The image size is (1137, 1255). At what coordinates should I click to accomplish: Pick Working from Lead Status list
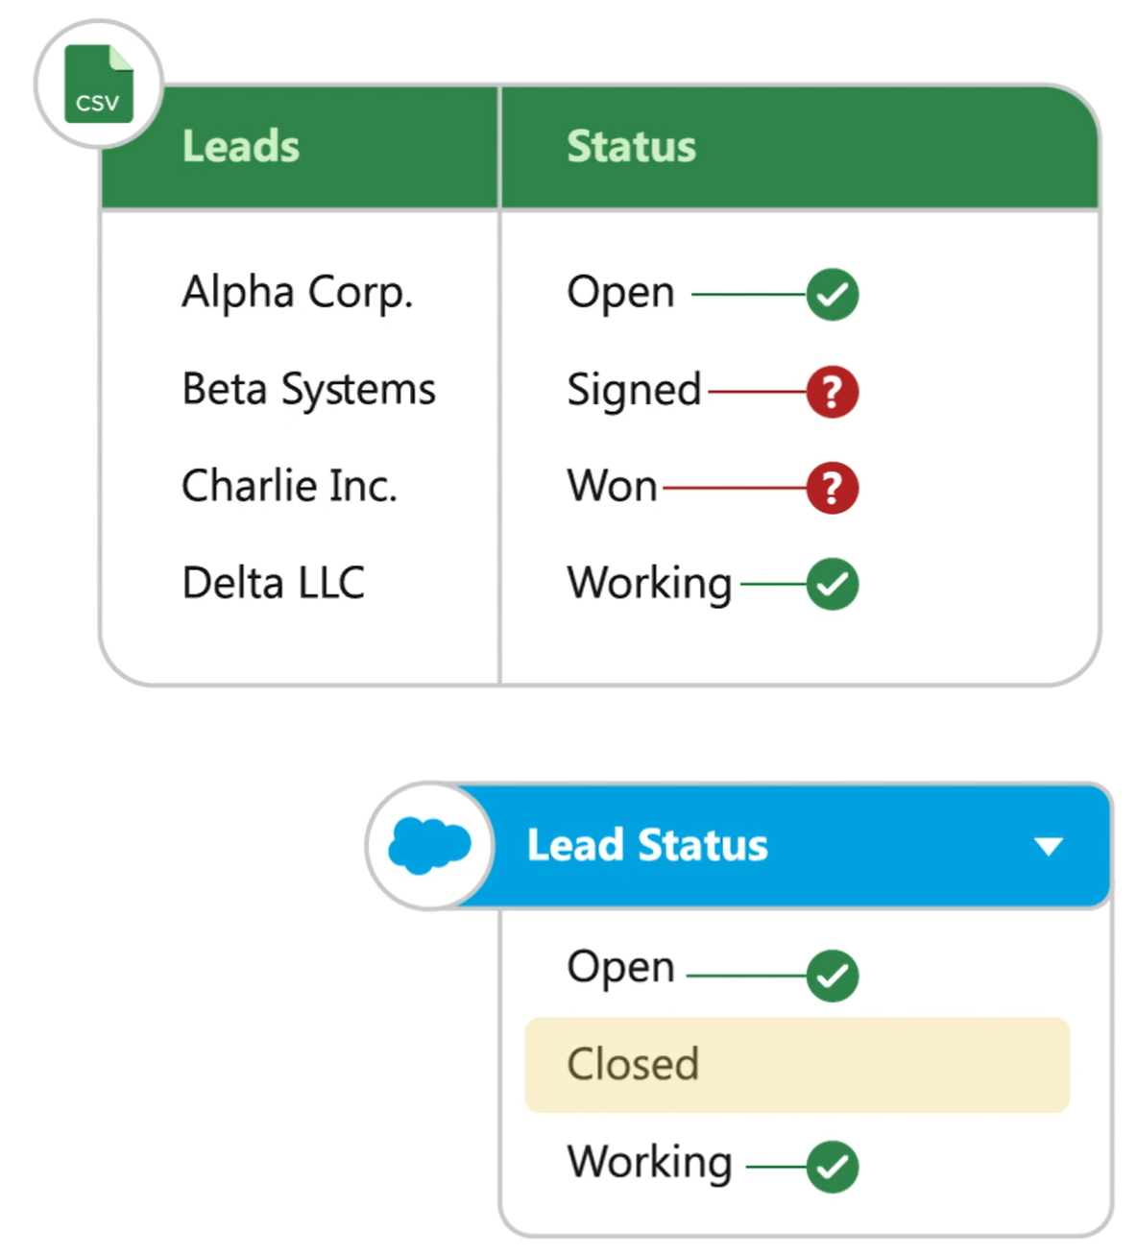649,1162
